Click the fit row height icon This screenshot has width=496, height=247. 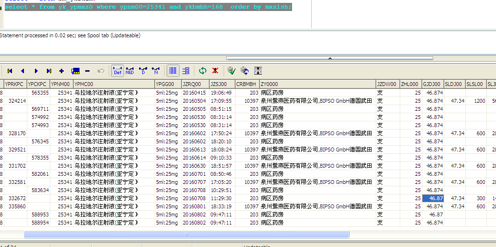click(258, 71)
